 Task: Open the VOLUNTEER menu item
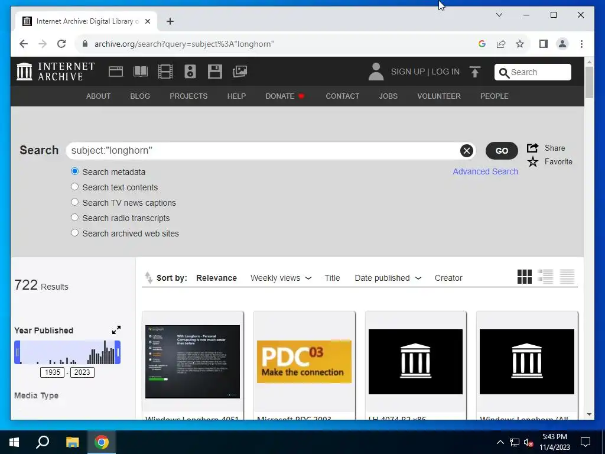(x=439, y=96)
